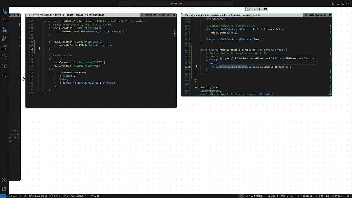Click unsaved dot on onDidRunFileOperation tab
352x198 pixels.
(x=174, y=15)
